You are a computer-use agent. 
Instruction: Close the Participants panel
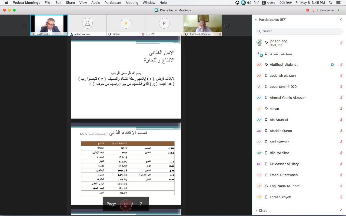tap(341, 20)
